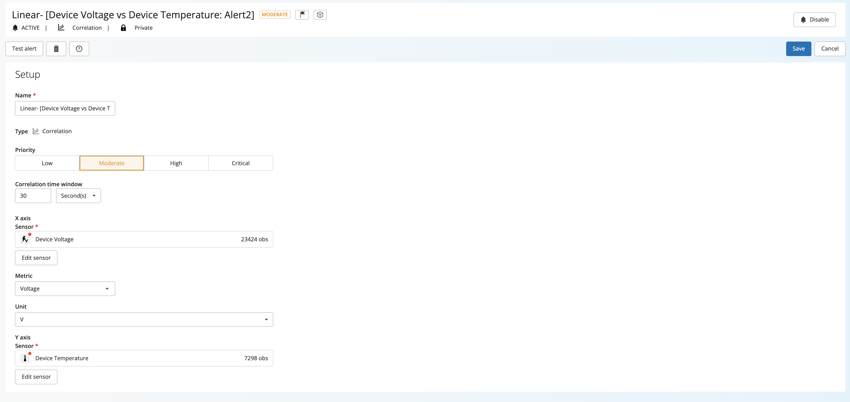Click Edit sensor under Device Voltage

tap(36, 258)
